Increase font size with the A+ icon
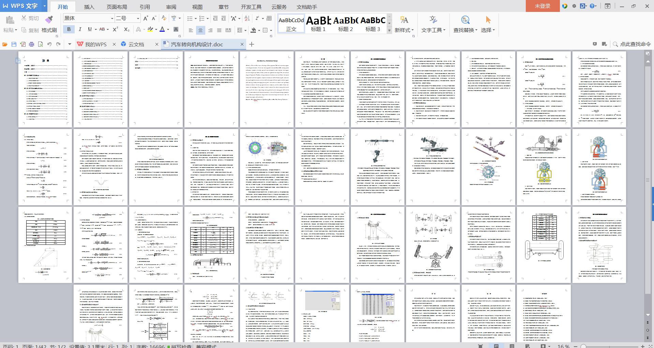 point(146,18)
